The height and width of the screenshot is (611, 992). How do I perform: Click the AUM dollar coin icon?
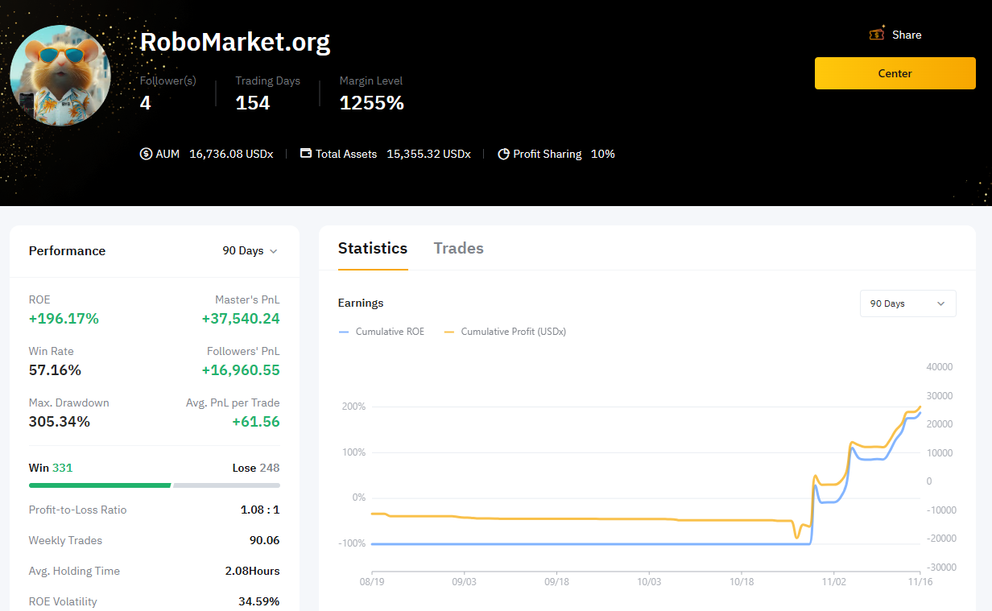pyautogui.click(x=146, y=154)
